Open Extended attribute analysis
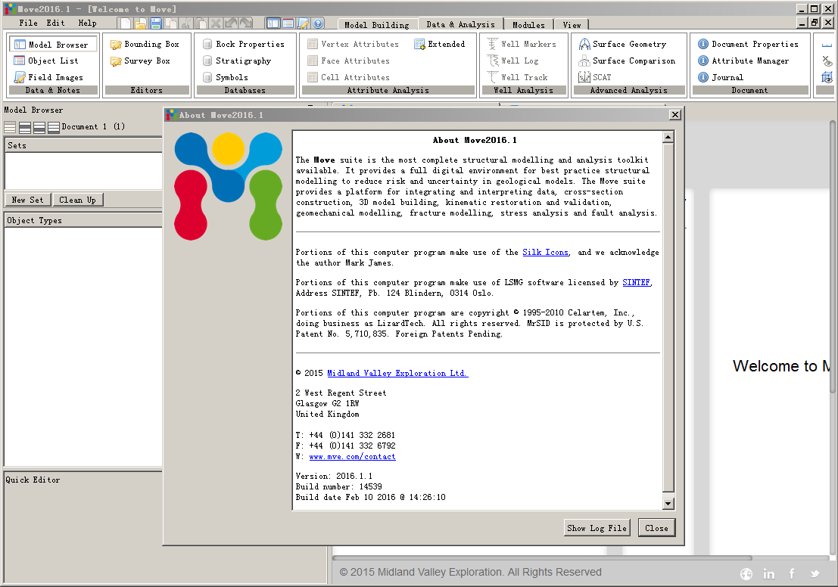 tap(439, 45)
